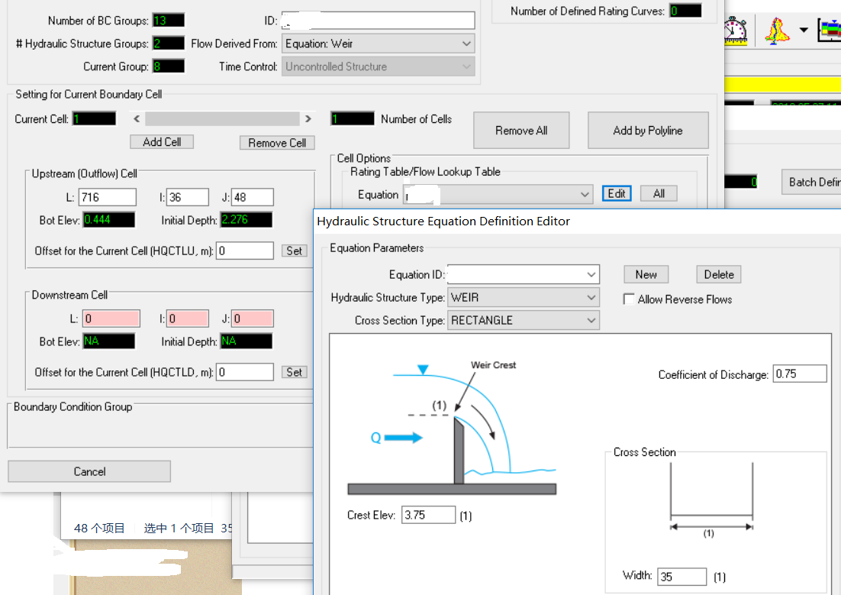Image resolution: width=841 pixels, height=595 pixels.
Task: Click the Edit button for the equation
Action: click(x=617, y=194)
